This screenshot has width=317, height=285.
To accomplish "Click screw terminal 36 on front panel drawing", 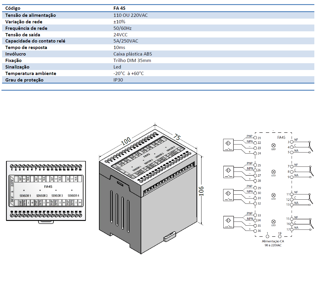I will pos(80,216).
